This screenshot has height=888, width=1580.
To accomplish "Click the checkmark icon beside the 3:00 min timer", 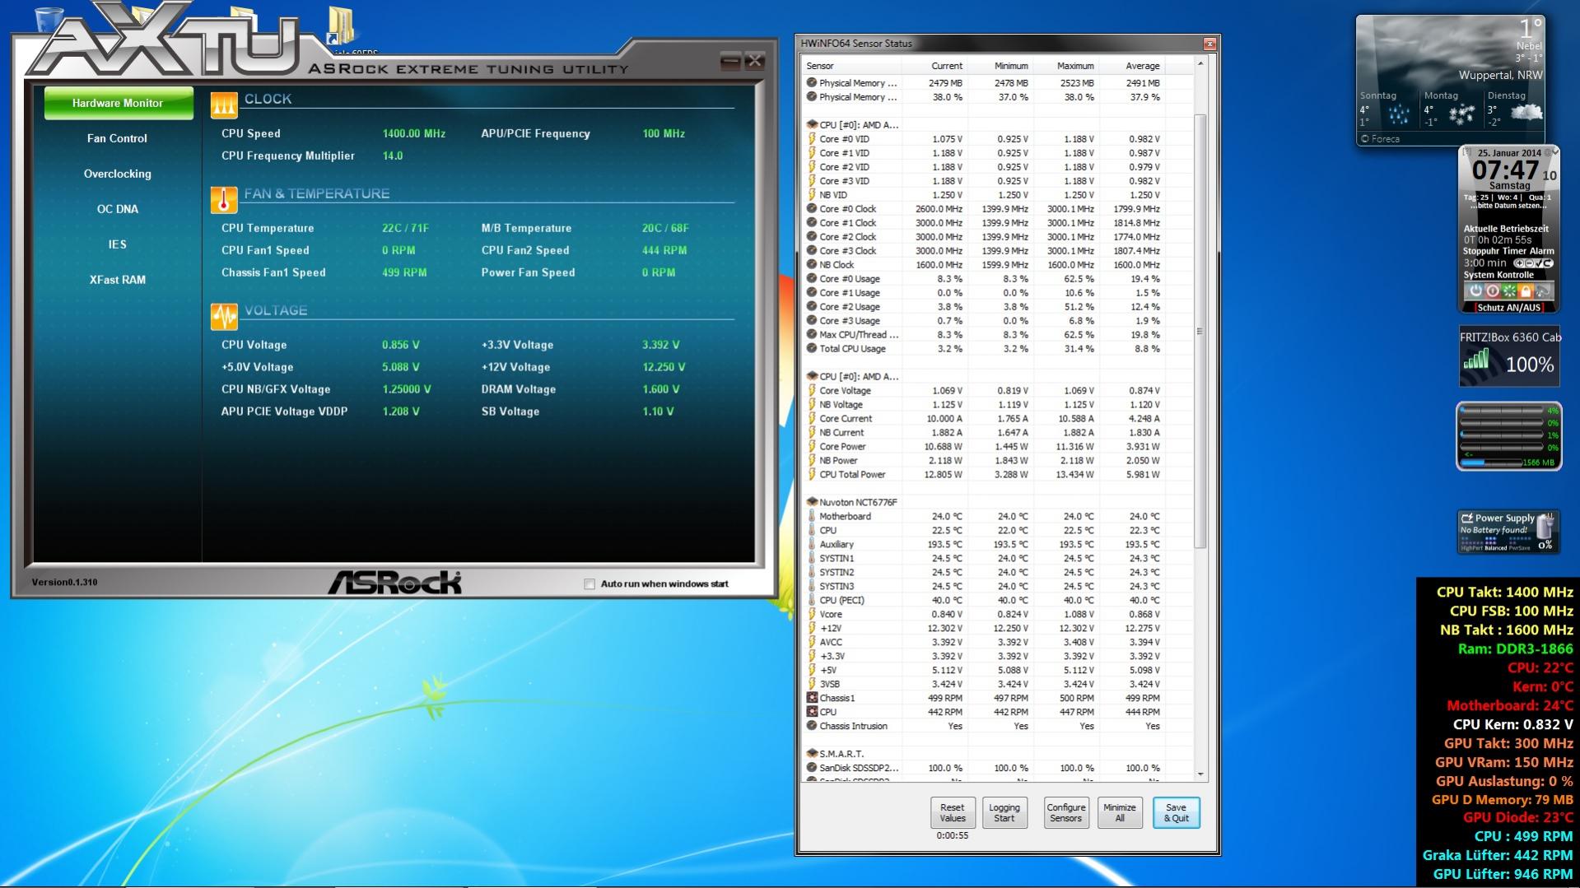I will click(x=1538, y=263).
